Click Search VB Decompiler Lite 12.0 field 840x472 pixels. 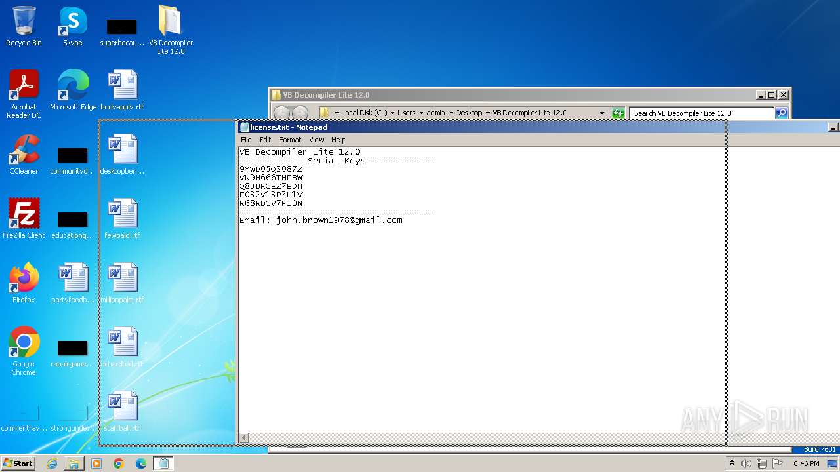[702, 113]
